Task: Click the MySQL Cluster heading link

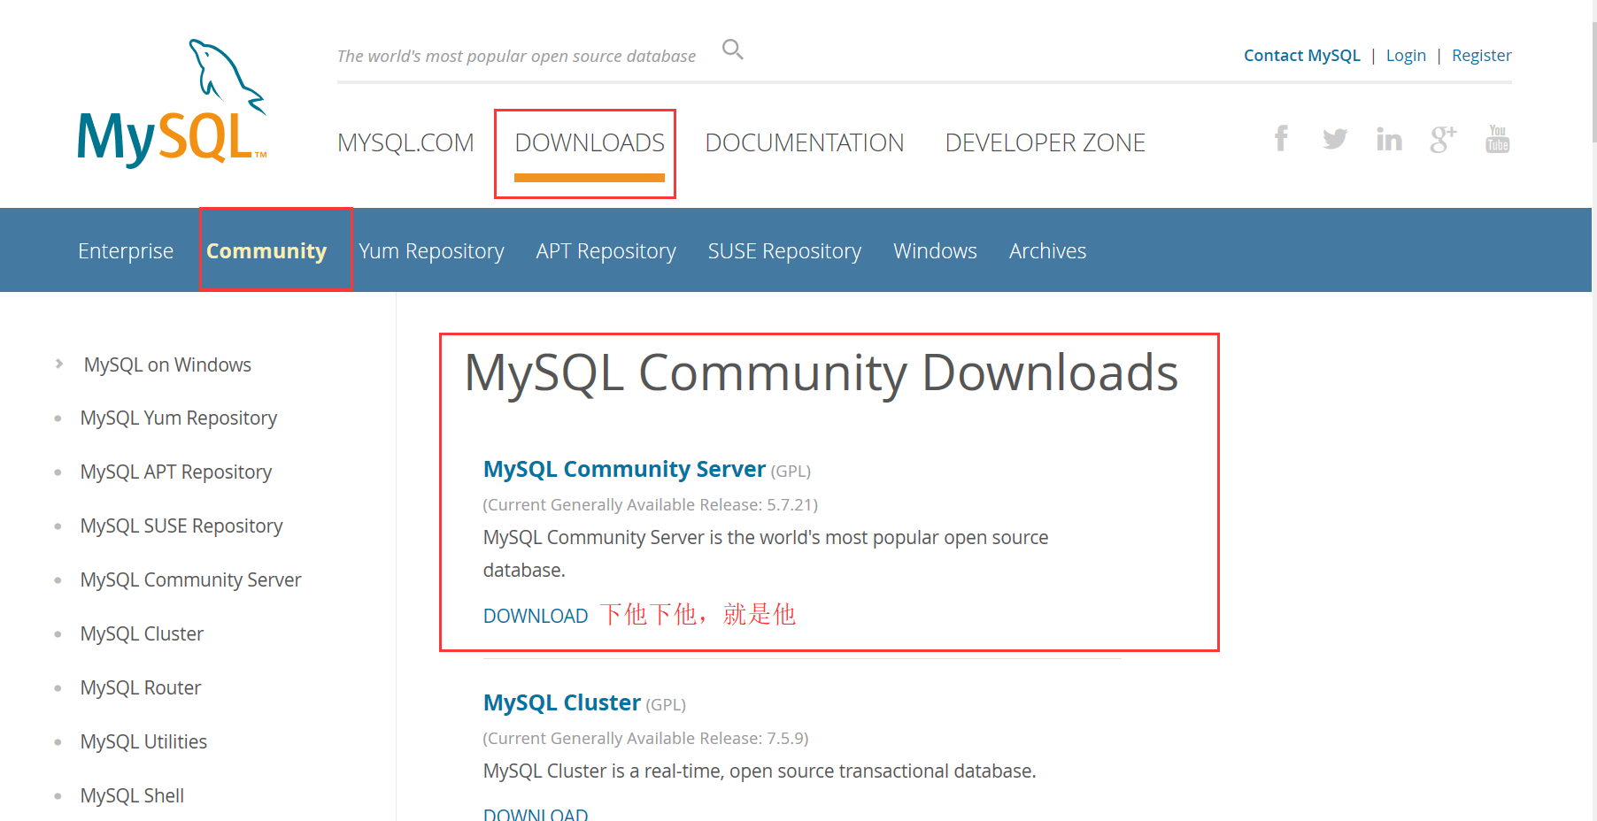Action: pyautogui.click(x=562, y=702)
